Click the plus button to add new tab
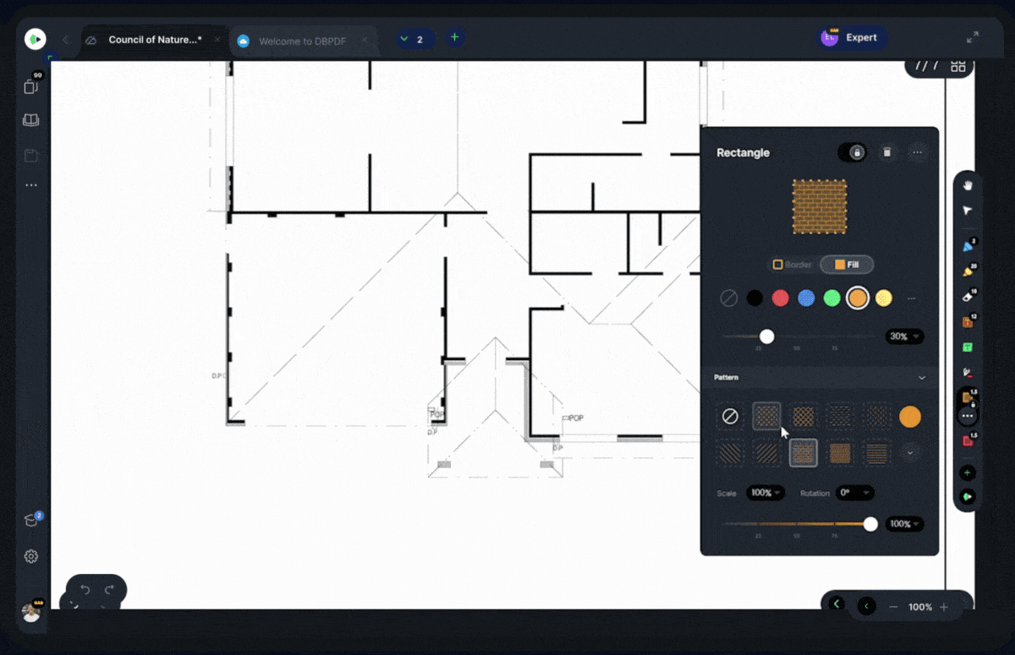Image resolution: width=1015 pixels, height=655 pixels. (x=454, y=37)
